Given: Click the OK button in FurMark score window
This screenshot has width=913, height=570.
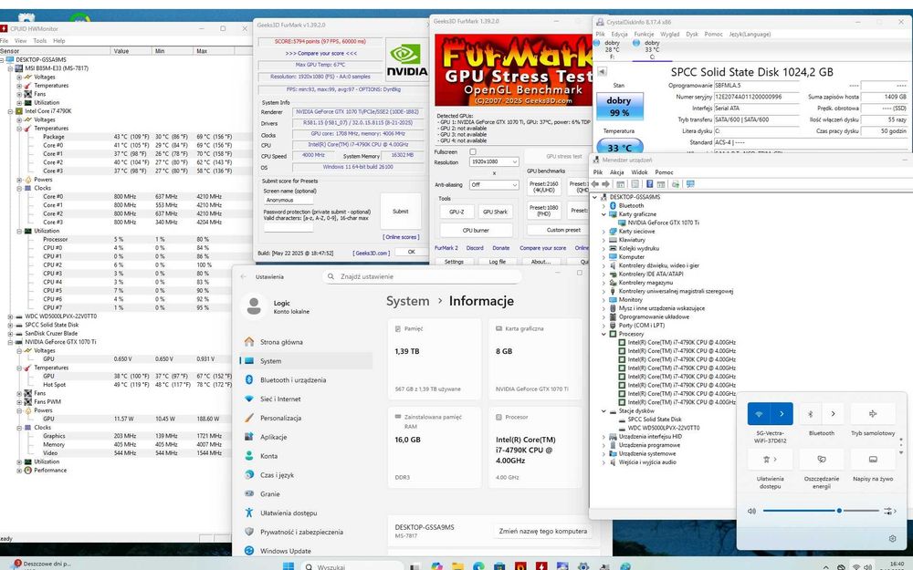Looking at the screenshot, I should (x=411, y=252).
